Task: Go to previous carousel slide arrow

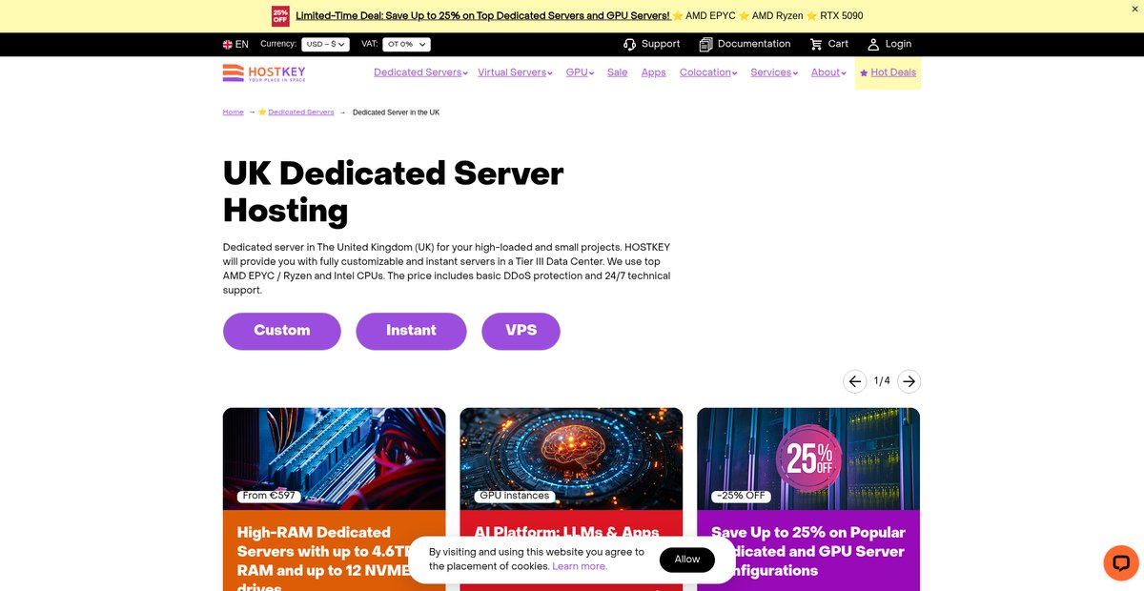Action: tap(855, 381)
